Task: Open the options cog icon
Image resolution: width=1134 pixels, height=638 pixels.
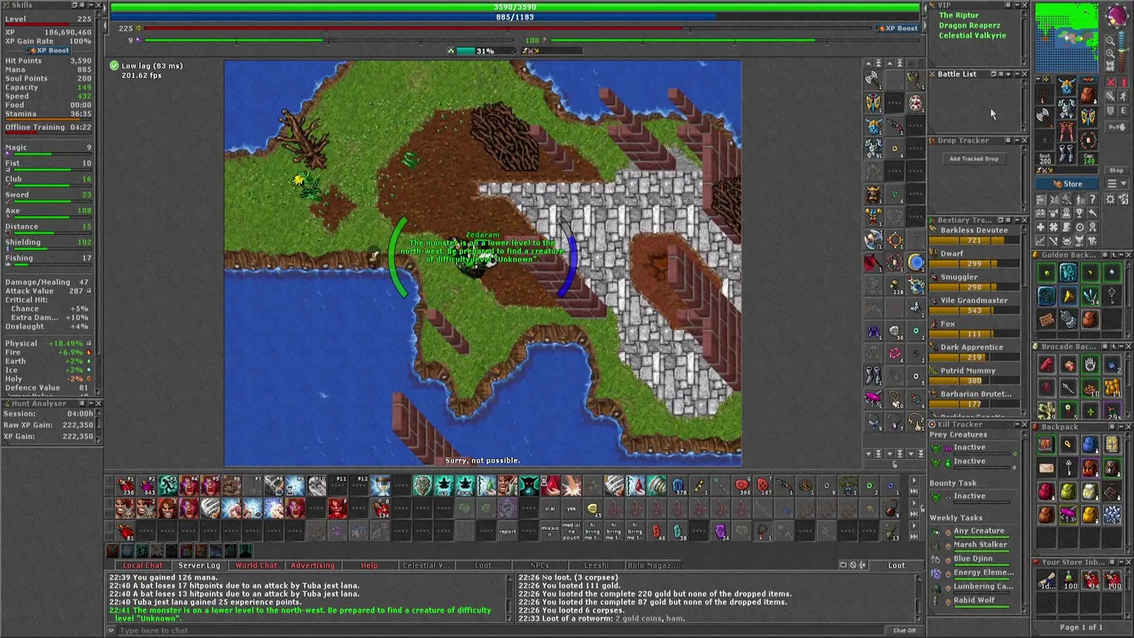Action: pyautogui.click(x=1110, y=198)
